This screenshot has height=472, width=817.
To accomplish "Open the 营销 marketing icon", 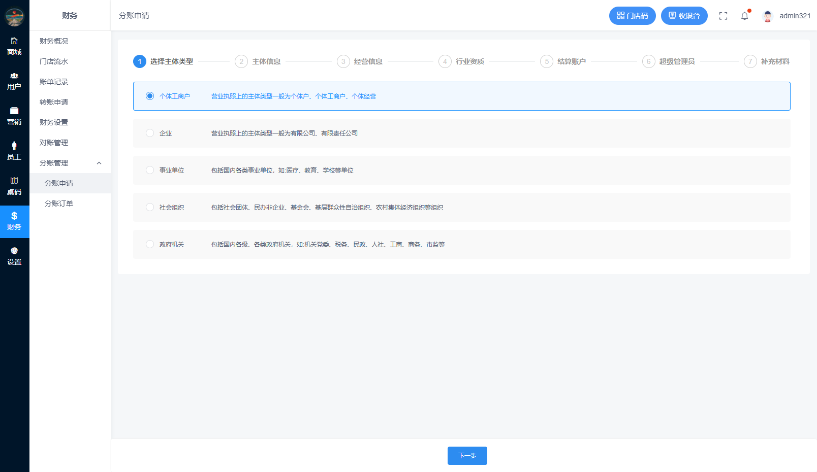I will [x=14, y=116].
